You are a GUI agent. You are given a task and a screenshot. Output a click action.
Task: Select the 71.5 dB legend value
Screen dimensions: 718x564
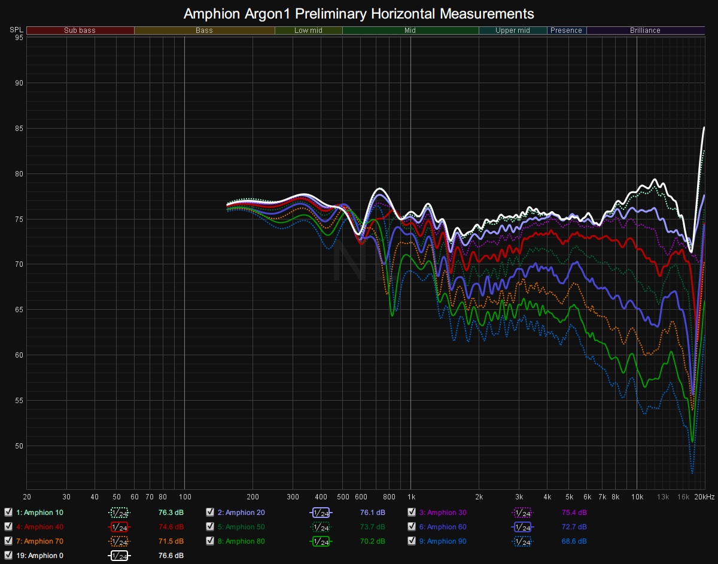tap(171, 541)
